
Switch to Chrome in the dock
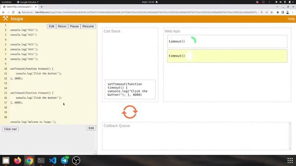[x=29, y=160]
